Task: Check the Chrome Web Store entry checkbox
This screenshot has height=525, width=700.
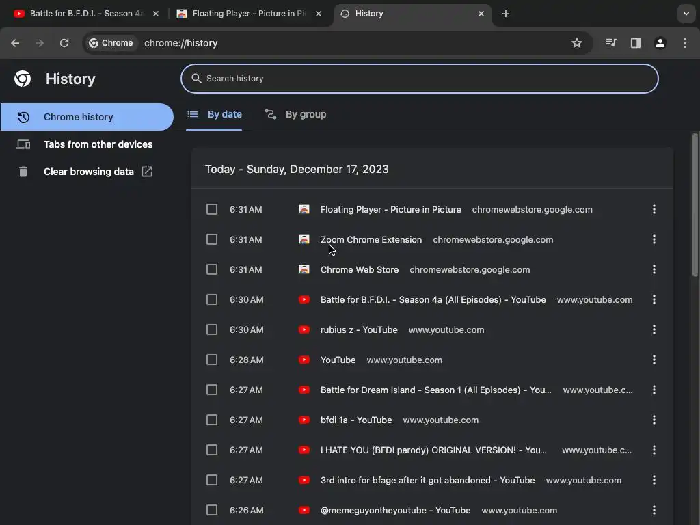Action: 212,269
